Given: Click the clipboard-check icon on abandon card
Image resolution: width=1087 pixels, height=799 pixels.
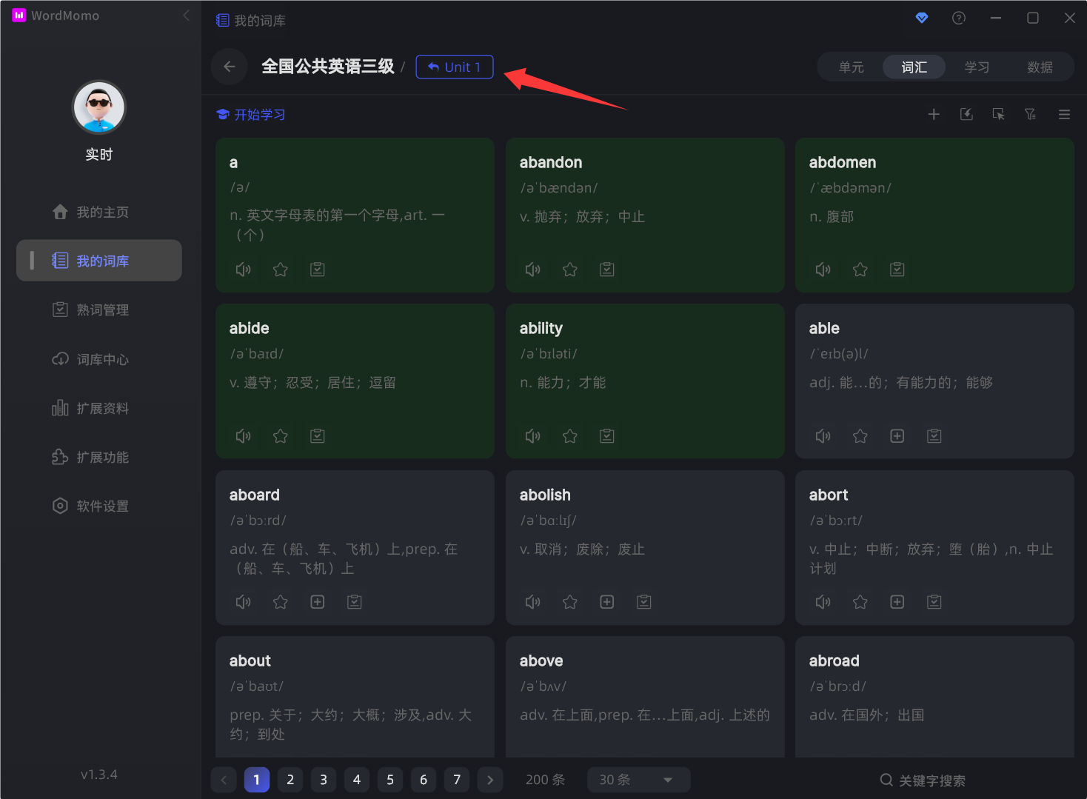Looking at the screenshot, I should [607, 270].
